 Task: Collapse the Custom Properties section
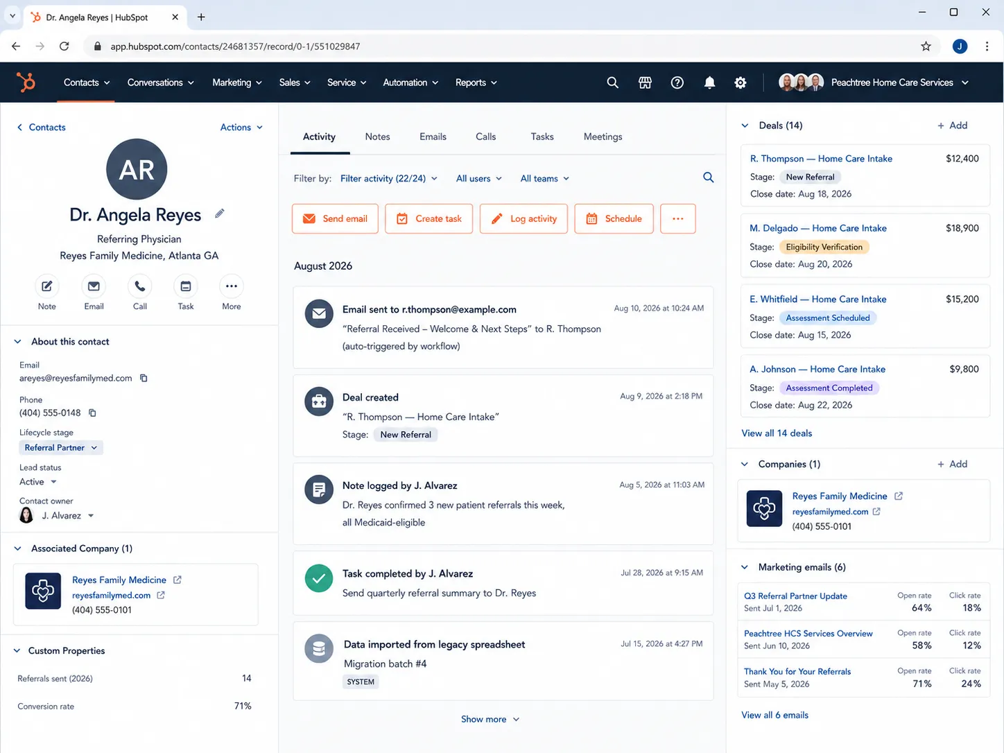point(17,651)
